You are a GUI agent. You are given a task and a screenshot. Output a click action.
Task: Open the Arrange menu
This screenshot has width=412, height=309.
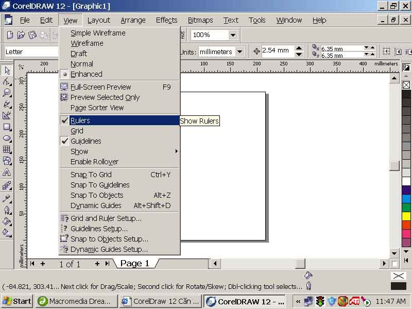click(133, 20)
